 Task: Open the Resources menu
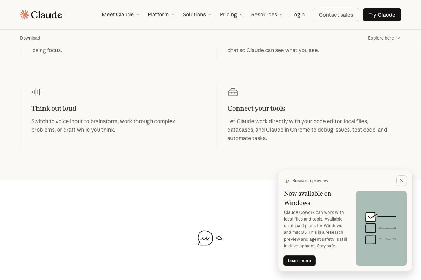pos(267,15)
